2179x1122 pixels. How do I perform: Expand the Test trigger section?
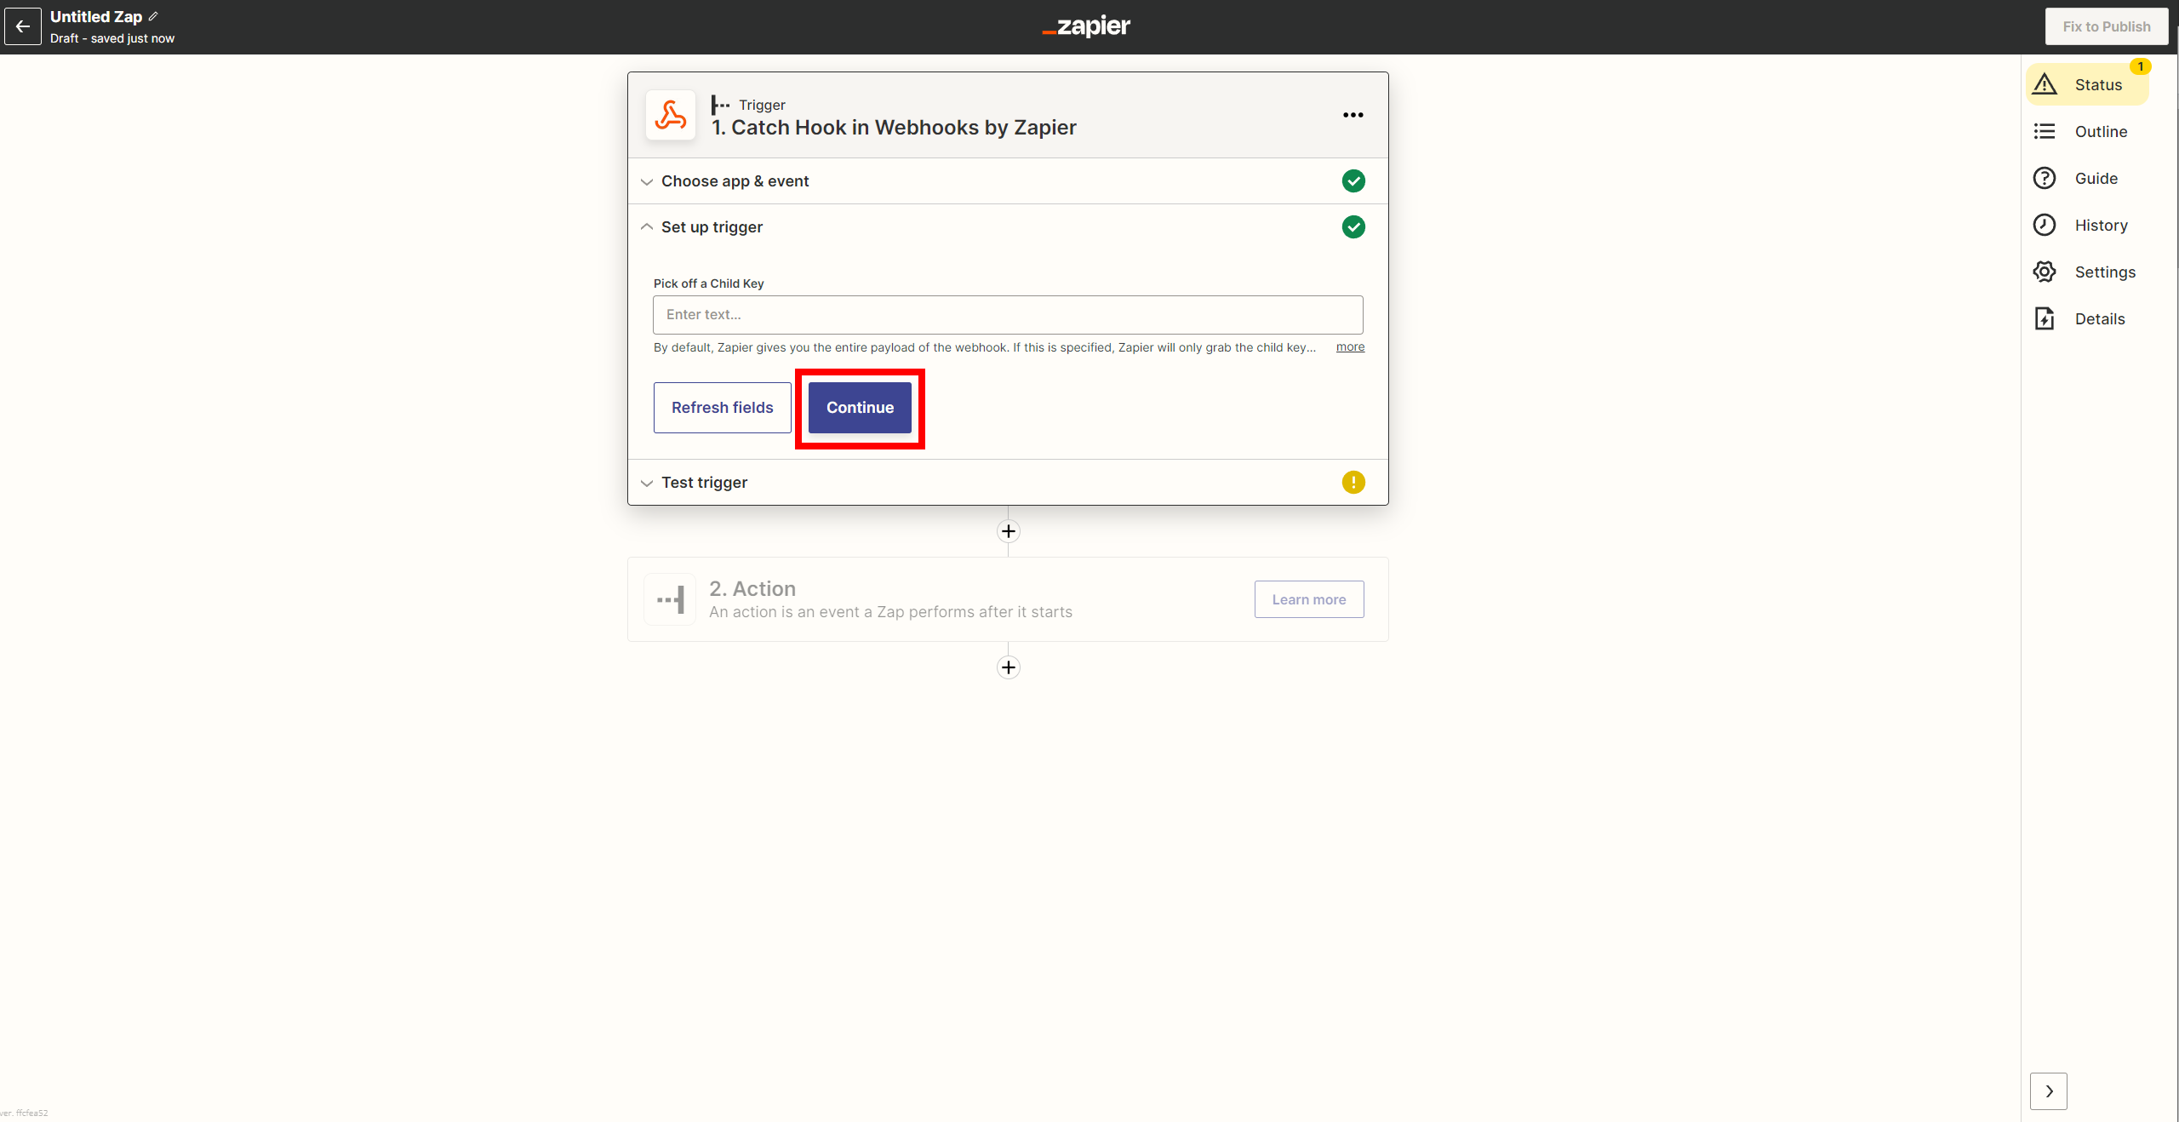[x=704, y=483]
